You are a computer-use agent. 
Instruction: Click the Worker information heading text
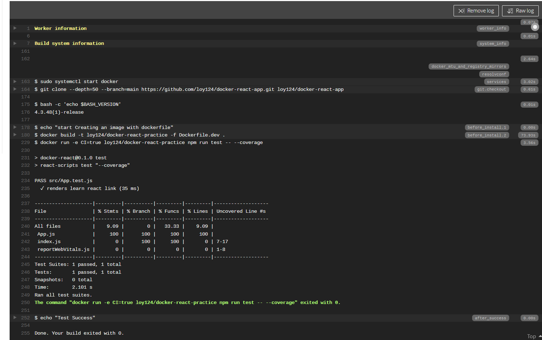pyautogui.click(x=61, y=29)
